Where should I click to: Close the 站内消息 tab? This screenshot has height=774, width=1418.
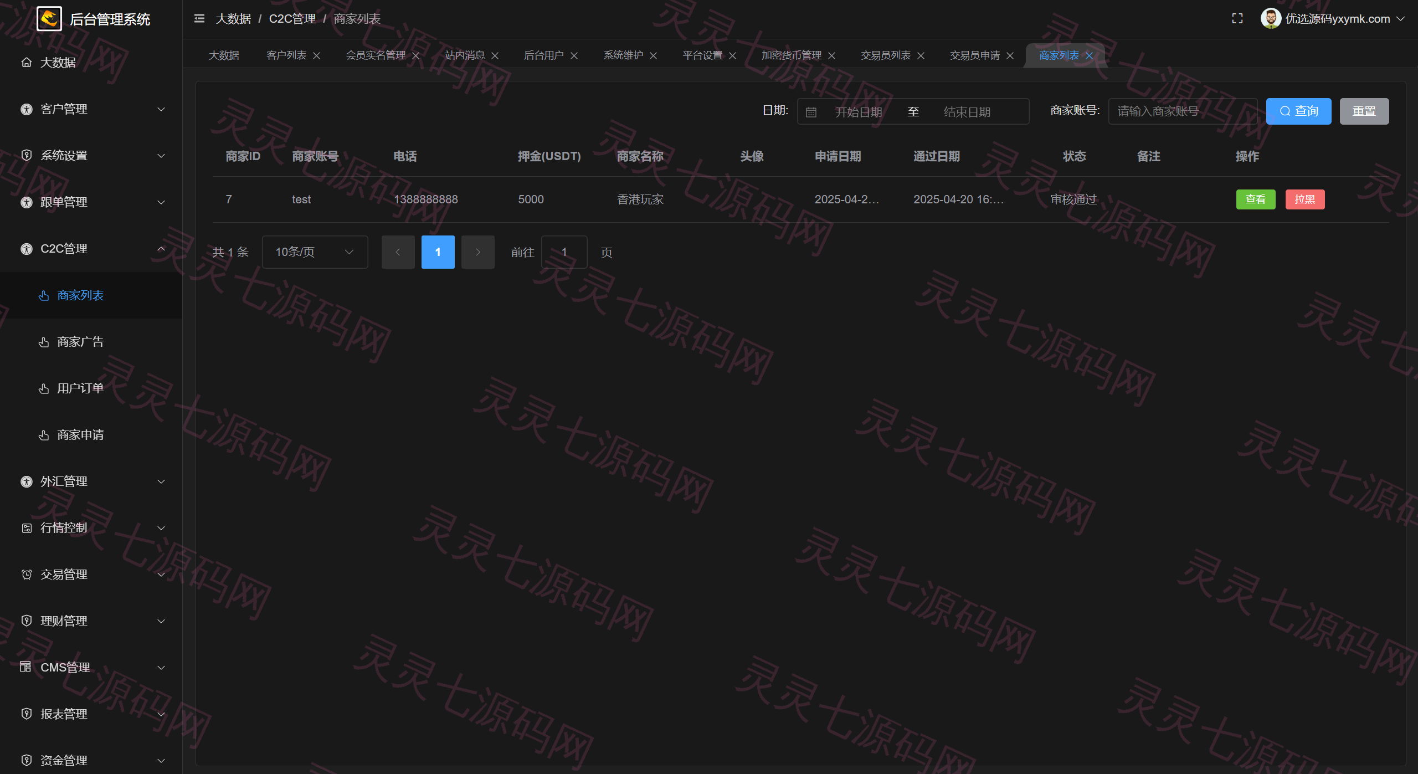click(495, 56)
